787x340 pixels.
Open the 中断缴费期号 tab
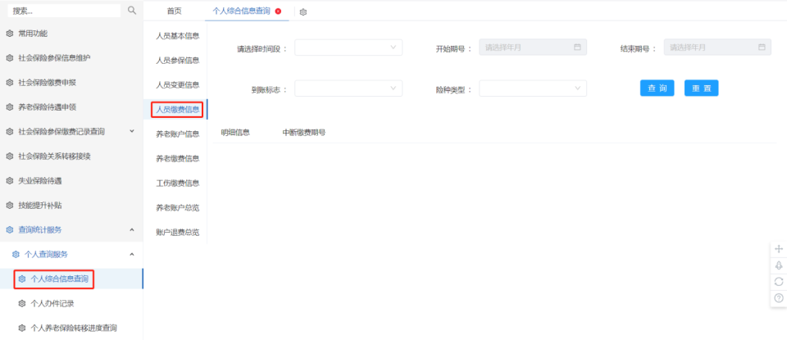pos(304,133)
